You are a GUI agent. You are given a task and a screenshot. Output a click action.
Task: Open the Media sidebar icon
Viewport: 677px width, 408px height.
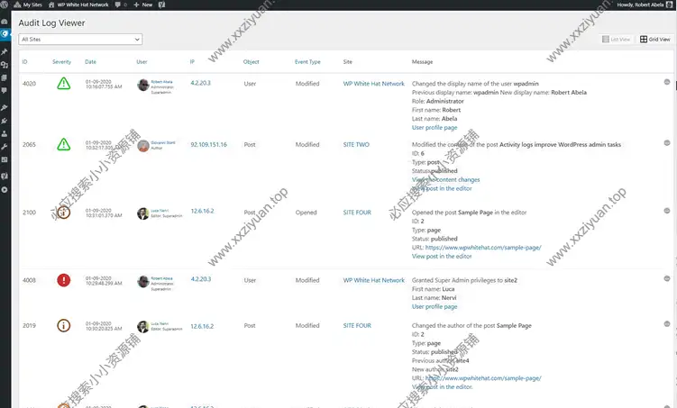tap(5, 65)
